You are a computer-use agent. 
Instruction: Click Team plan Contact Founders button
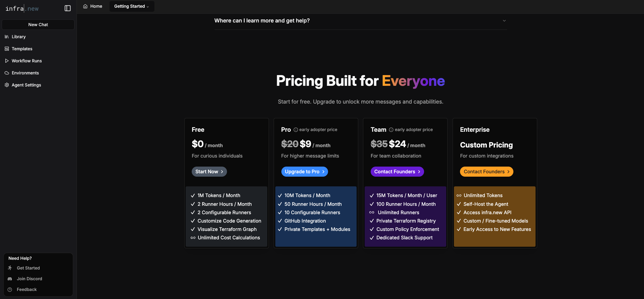[x=397, y=172]
